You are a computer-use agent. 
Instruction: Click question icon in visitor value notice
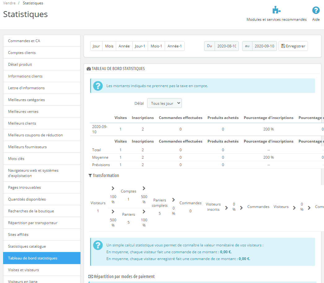click(x=98, y=245)
